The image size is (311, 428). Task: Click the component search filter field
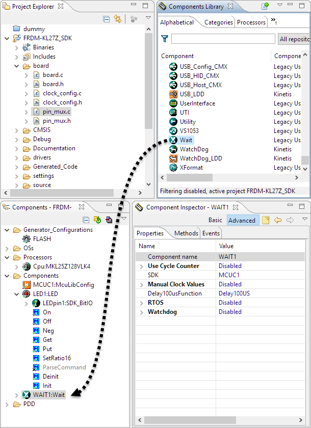(x=223, y=39)
